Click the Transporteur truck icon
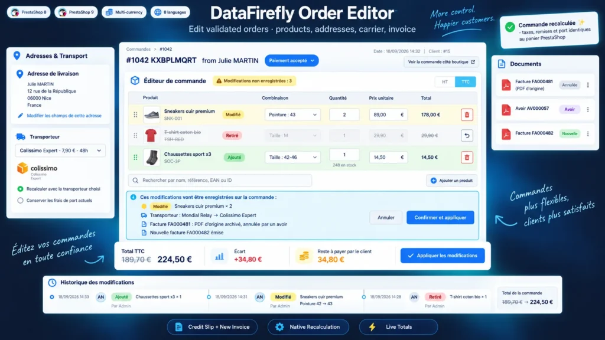This screenshot has width=605, height=340. [21, 136]
